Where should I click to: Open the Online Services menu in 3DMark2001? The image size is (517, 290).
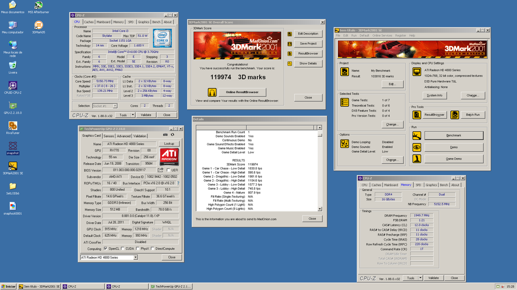point(382,35)
